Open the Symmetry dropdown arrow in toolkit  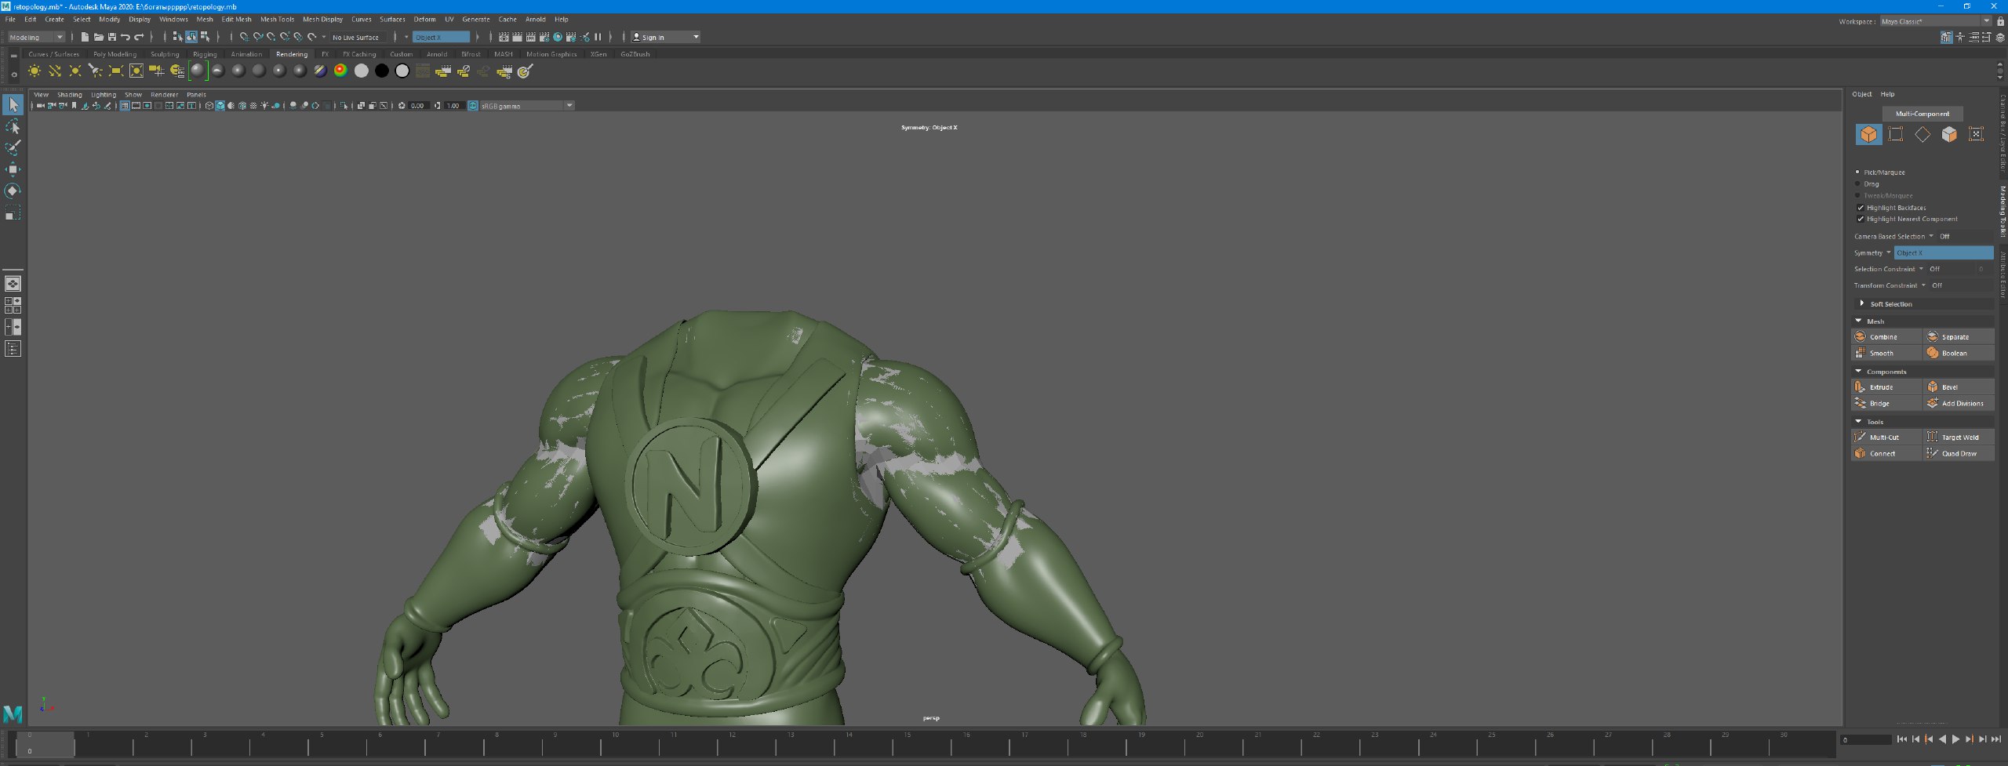1888,252
